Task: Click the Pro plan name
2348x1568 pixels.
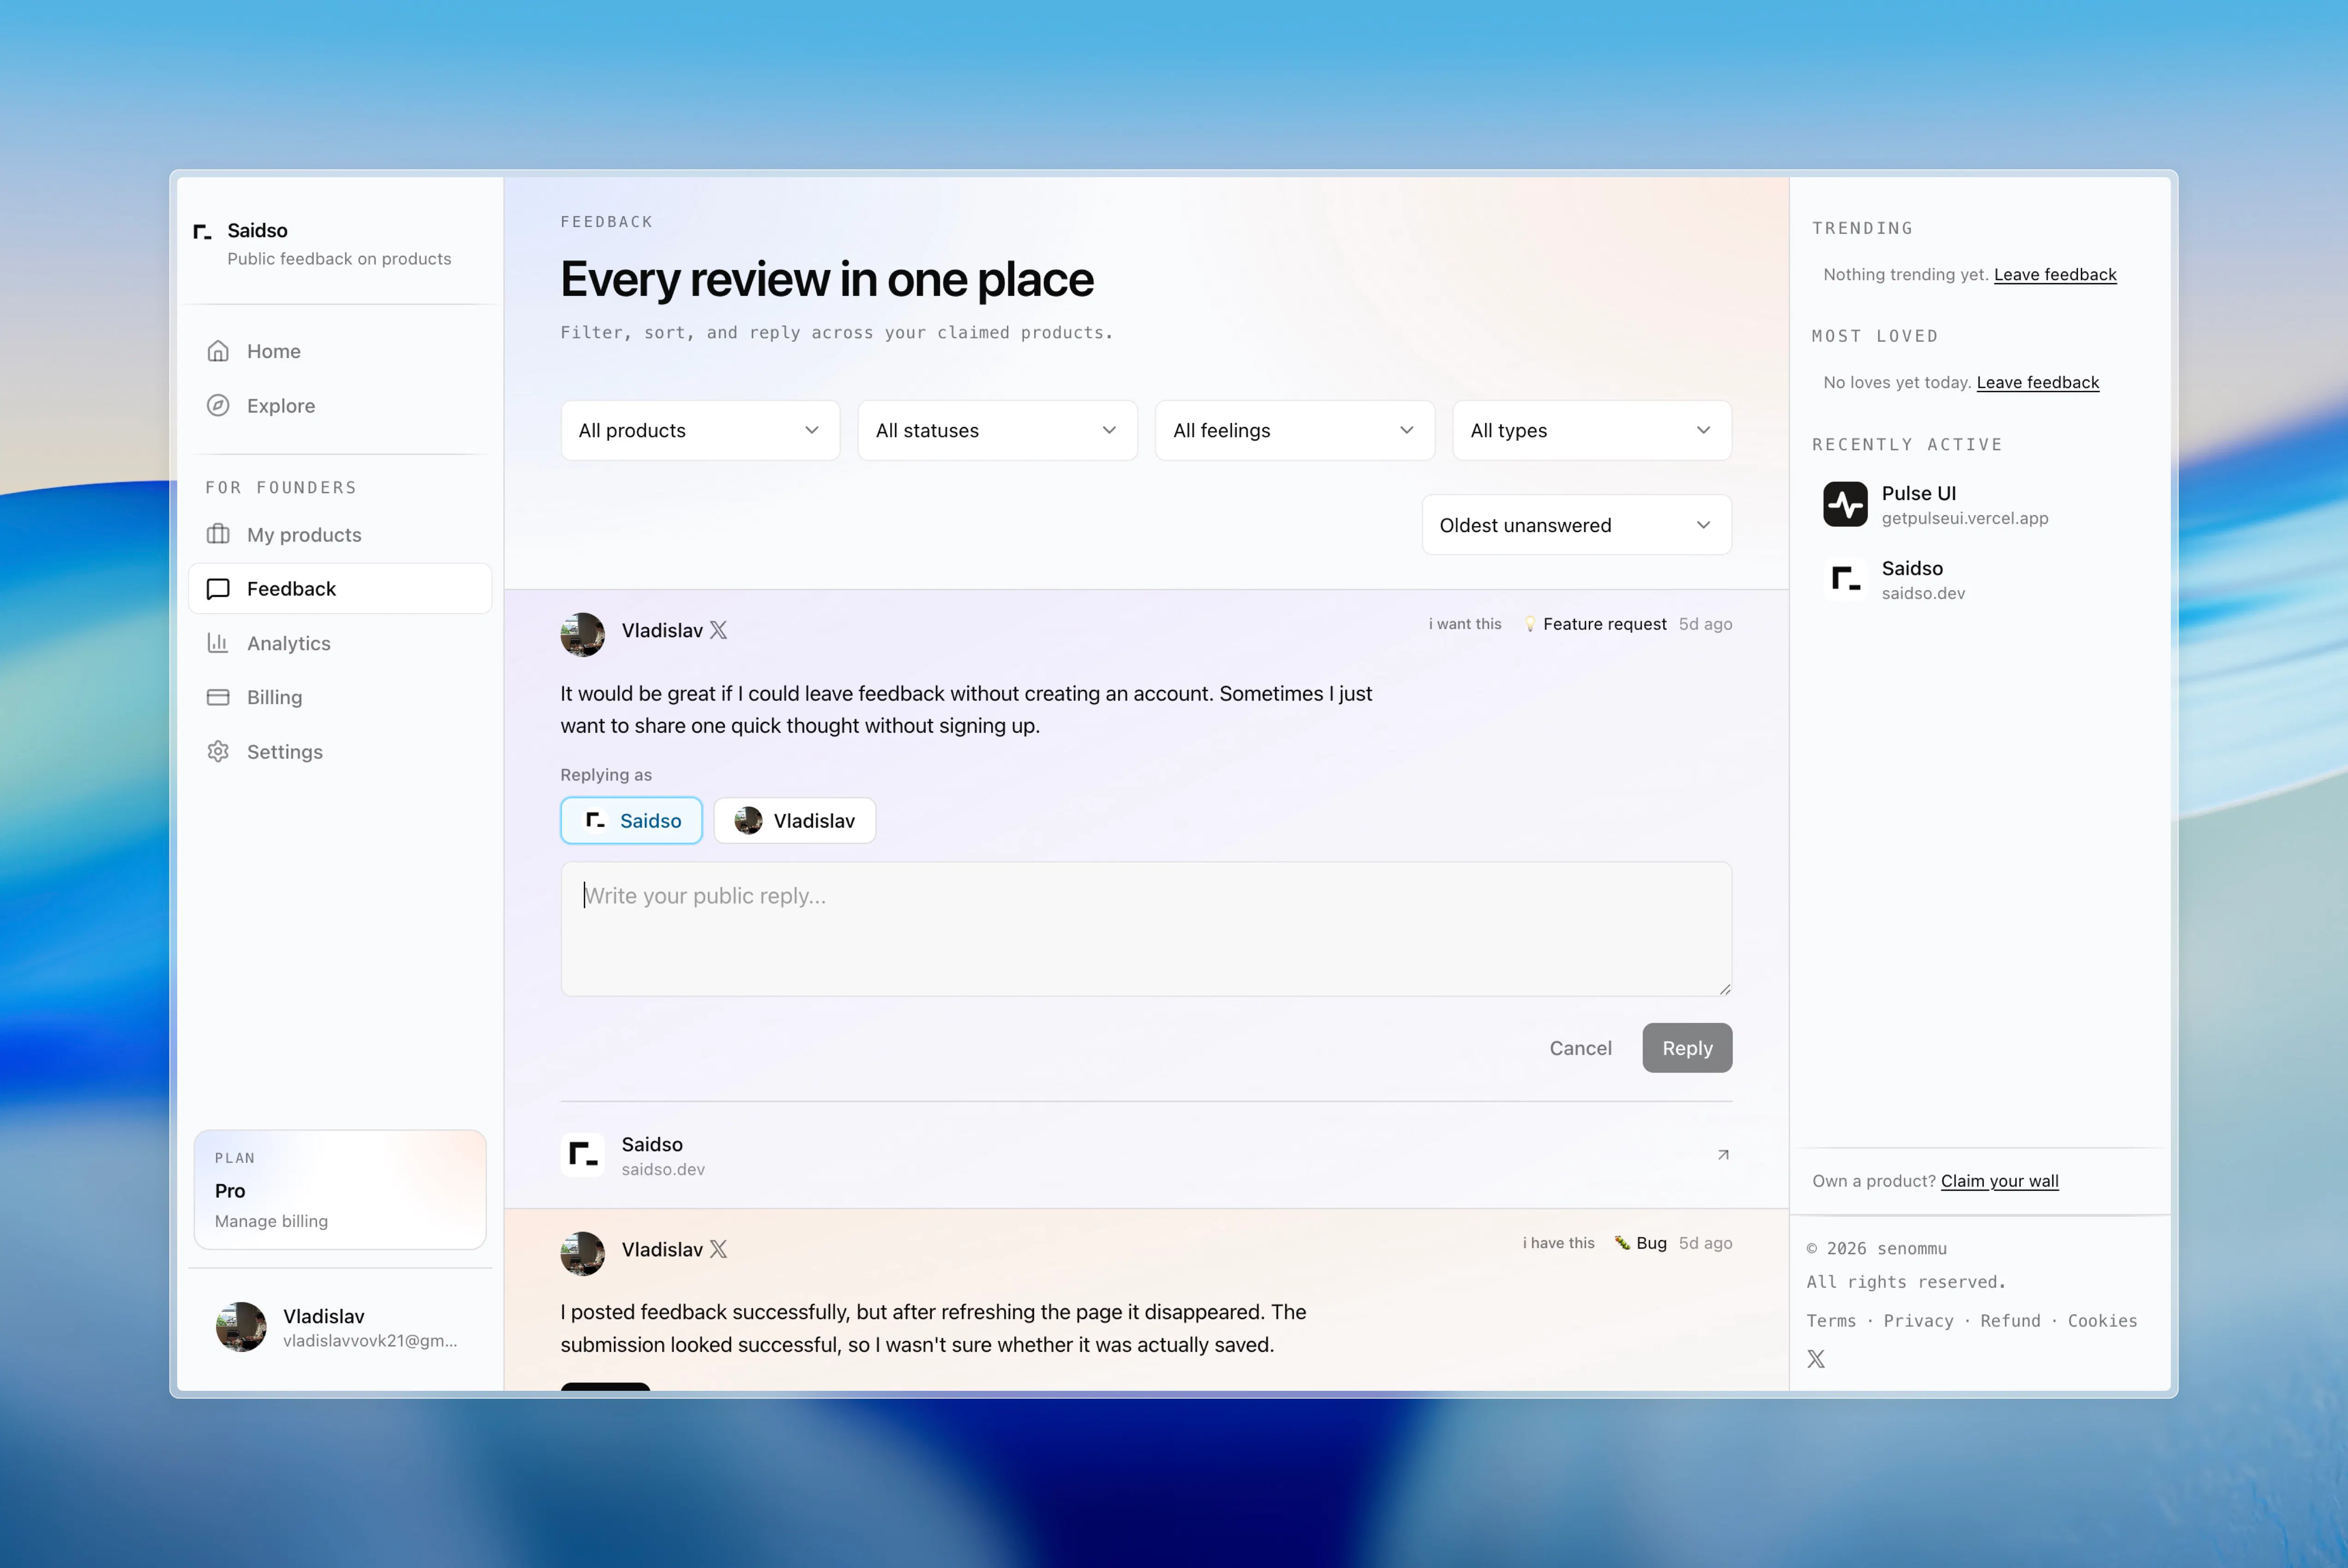Action: click(x=230, y=1191)
